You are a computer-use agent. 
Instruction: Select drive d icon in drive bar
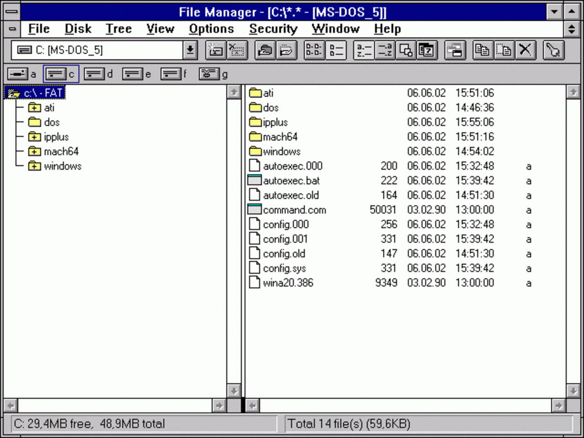[94, 74]
